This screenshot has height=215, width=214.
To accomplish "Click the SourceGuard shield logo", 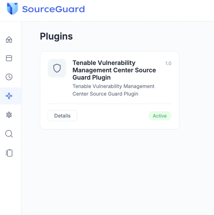I will point(12,9).
